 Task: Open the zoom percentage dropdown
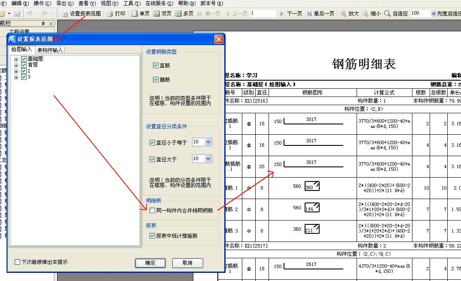[433, 13]
